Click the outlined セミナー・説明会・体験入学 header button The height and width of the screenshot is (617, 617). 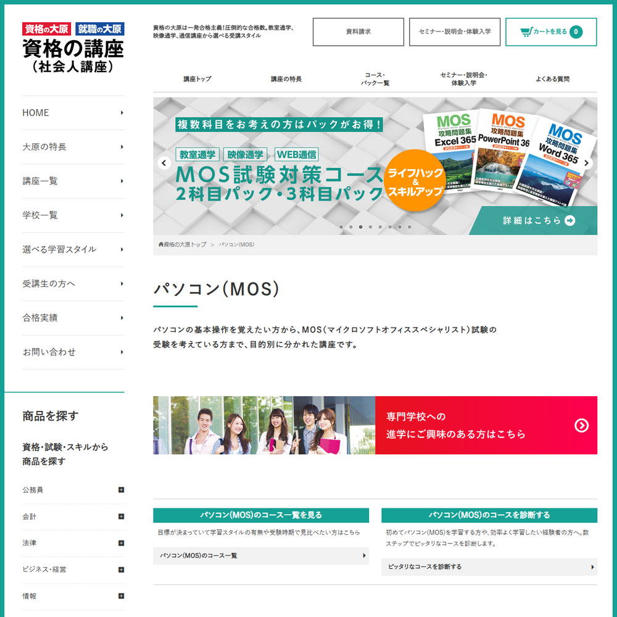[455, 32]
